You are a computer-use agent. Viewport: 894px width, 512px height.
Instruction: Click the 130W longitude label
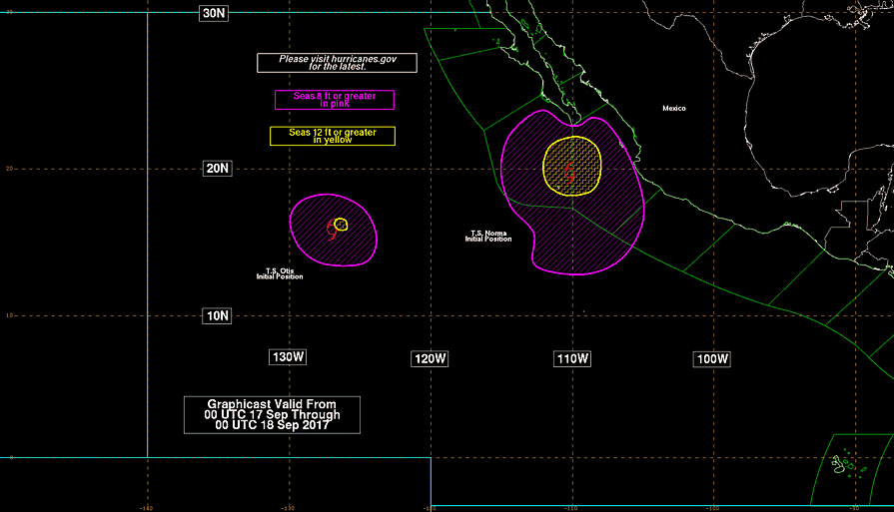288,357
